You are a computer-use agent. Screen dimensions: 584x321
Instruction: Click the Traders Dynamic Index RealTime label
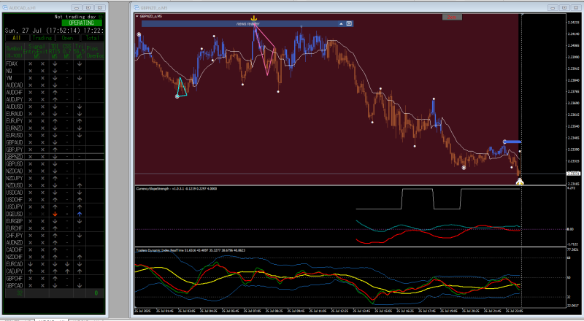click(x=191, y=250)
